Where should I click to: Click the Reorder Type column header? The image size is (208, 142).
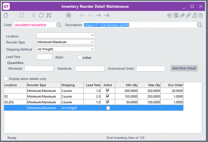44,85
